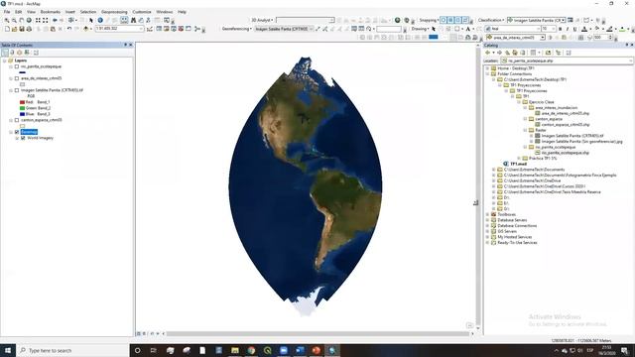Toggle visibility of rio_parrita_ocotepeque layer
Image resolution: width=635 pixels, height=357 pixels.
tap(17, 66)
